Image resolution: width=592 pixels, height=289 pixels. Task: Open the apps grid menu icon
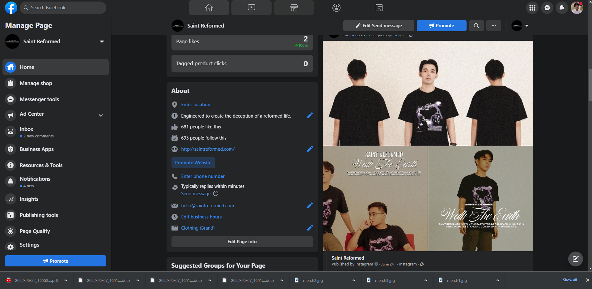(532, 8)
